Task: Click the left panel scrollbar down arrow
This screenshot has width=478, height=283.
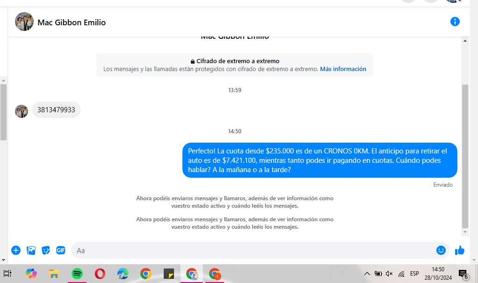Action: click(x=3, y=260)
